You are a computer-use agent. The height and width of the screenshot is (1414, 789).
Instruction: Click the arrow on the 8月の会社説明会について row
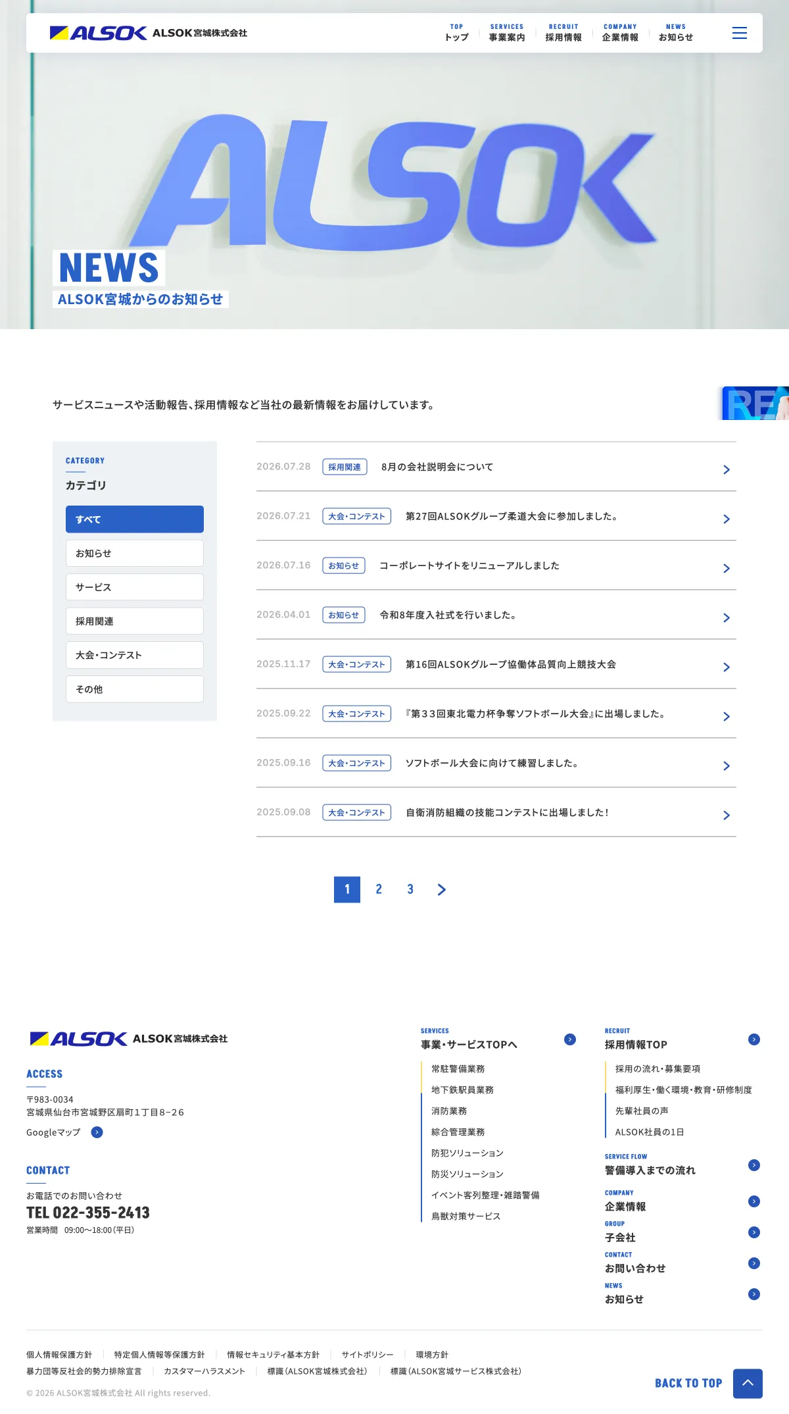click(727, 469)
